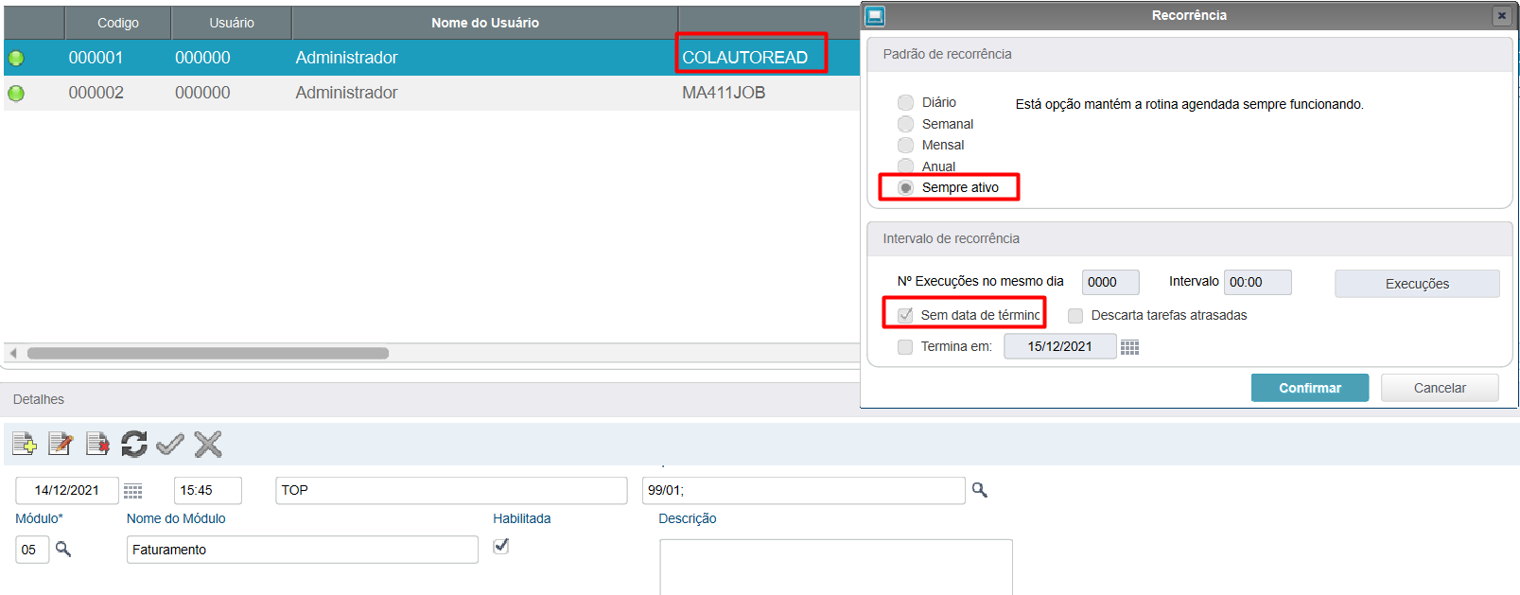1520x595 pixels.
Task: Click the horizontal scrollbar thumb of grid
Action: pos(208,353)
